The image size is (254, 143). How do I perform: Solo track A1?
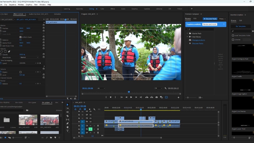pos(94,126)
